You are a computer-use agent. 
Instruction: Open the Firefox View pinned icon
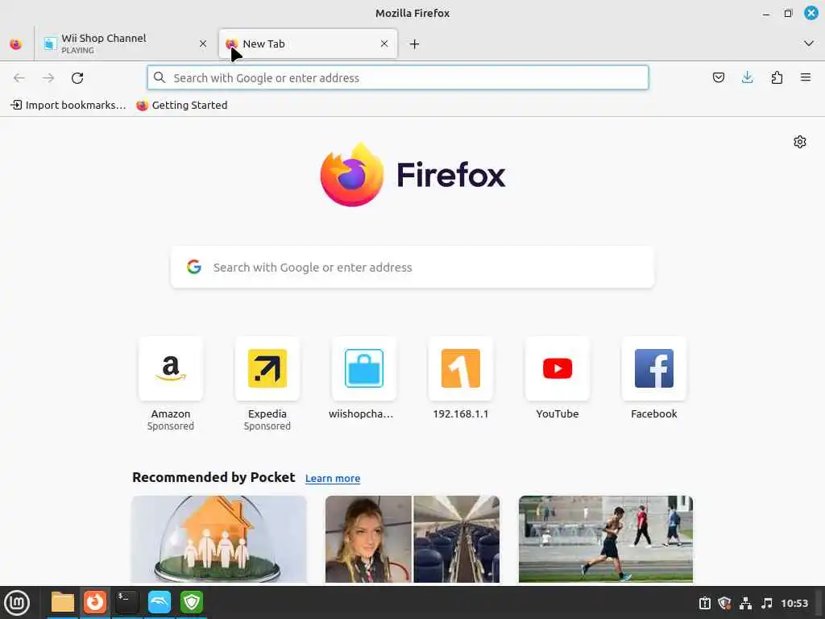tap(16, 44)
